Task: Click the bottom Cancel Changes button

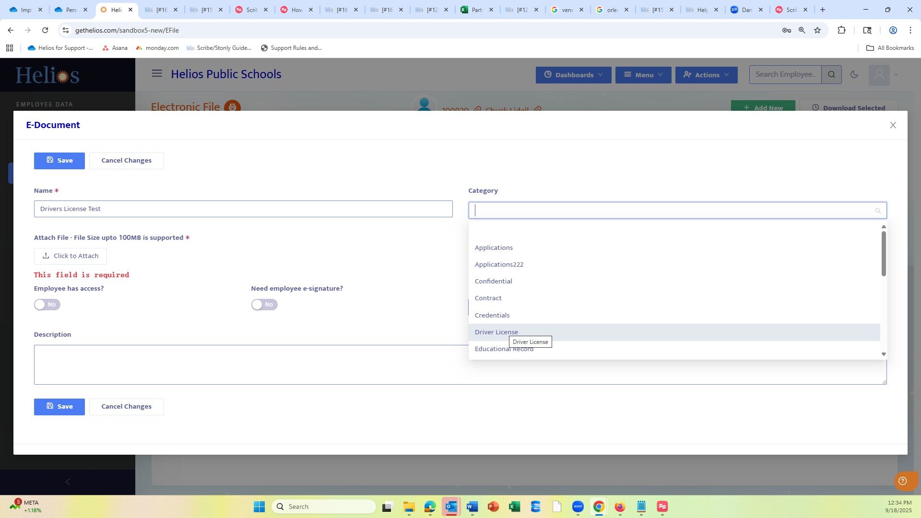Action: [x=126, y=407]
